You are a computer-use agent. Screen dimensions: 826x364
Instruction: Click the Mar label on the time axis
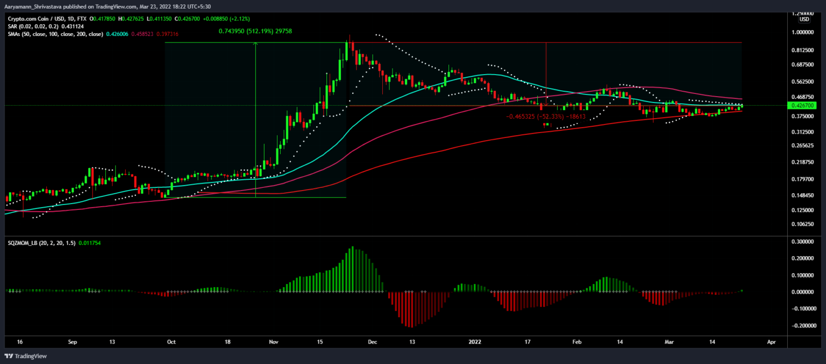click(670, 341)
